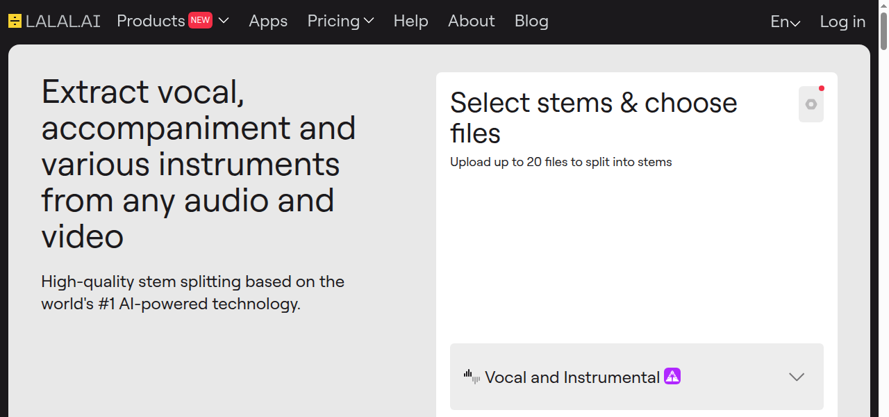
Task: Click the yellow LALAL.AI logo icon
Action: [x=15, y=22]
